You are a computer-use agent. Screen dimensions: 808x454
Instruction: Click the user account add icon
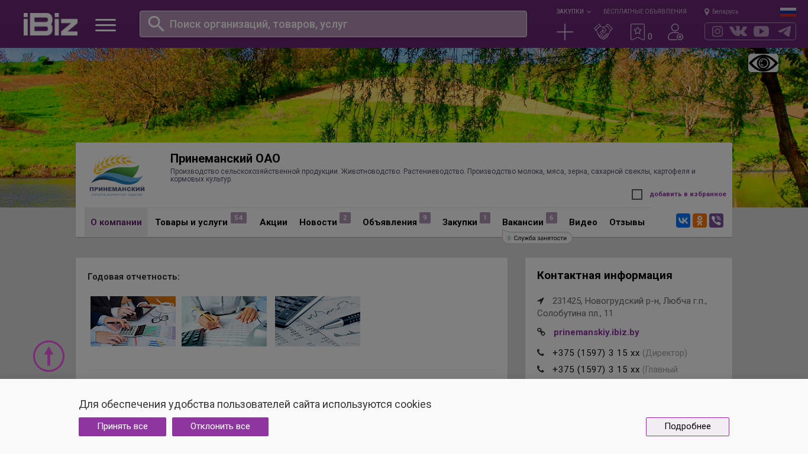pos(676,32)
